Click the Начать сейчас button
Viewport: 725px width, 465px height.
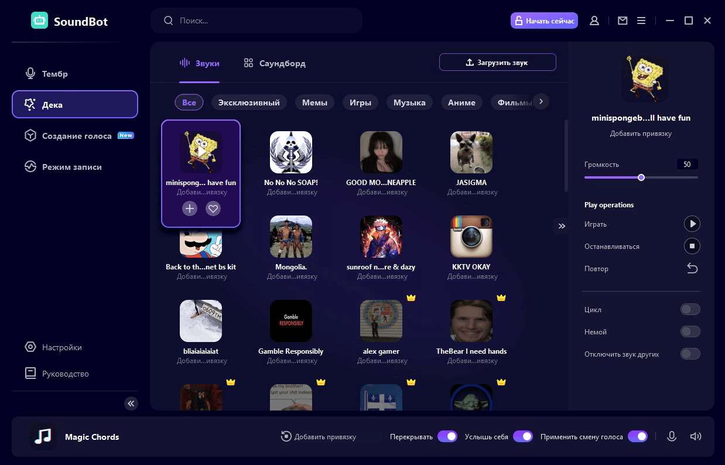click(x=544, y=20)
